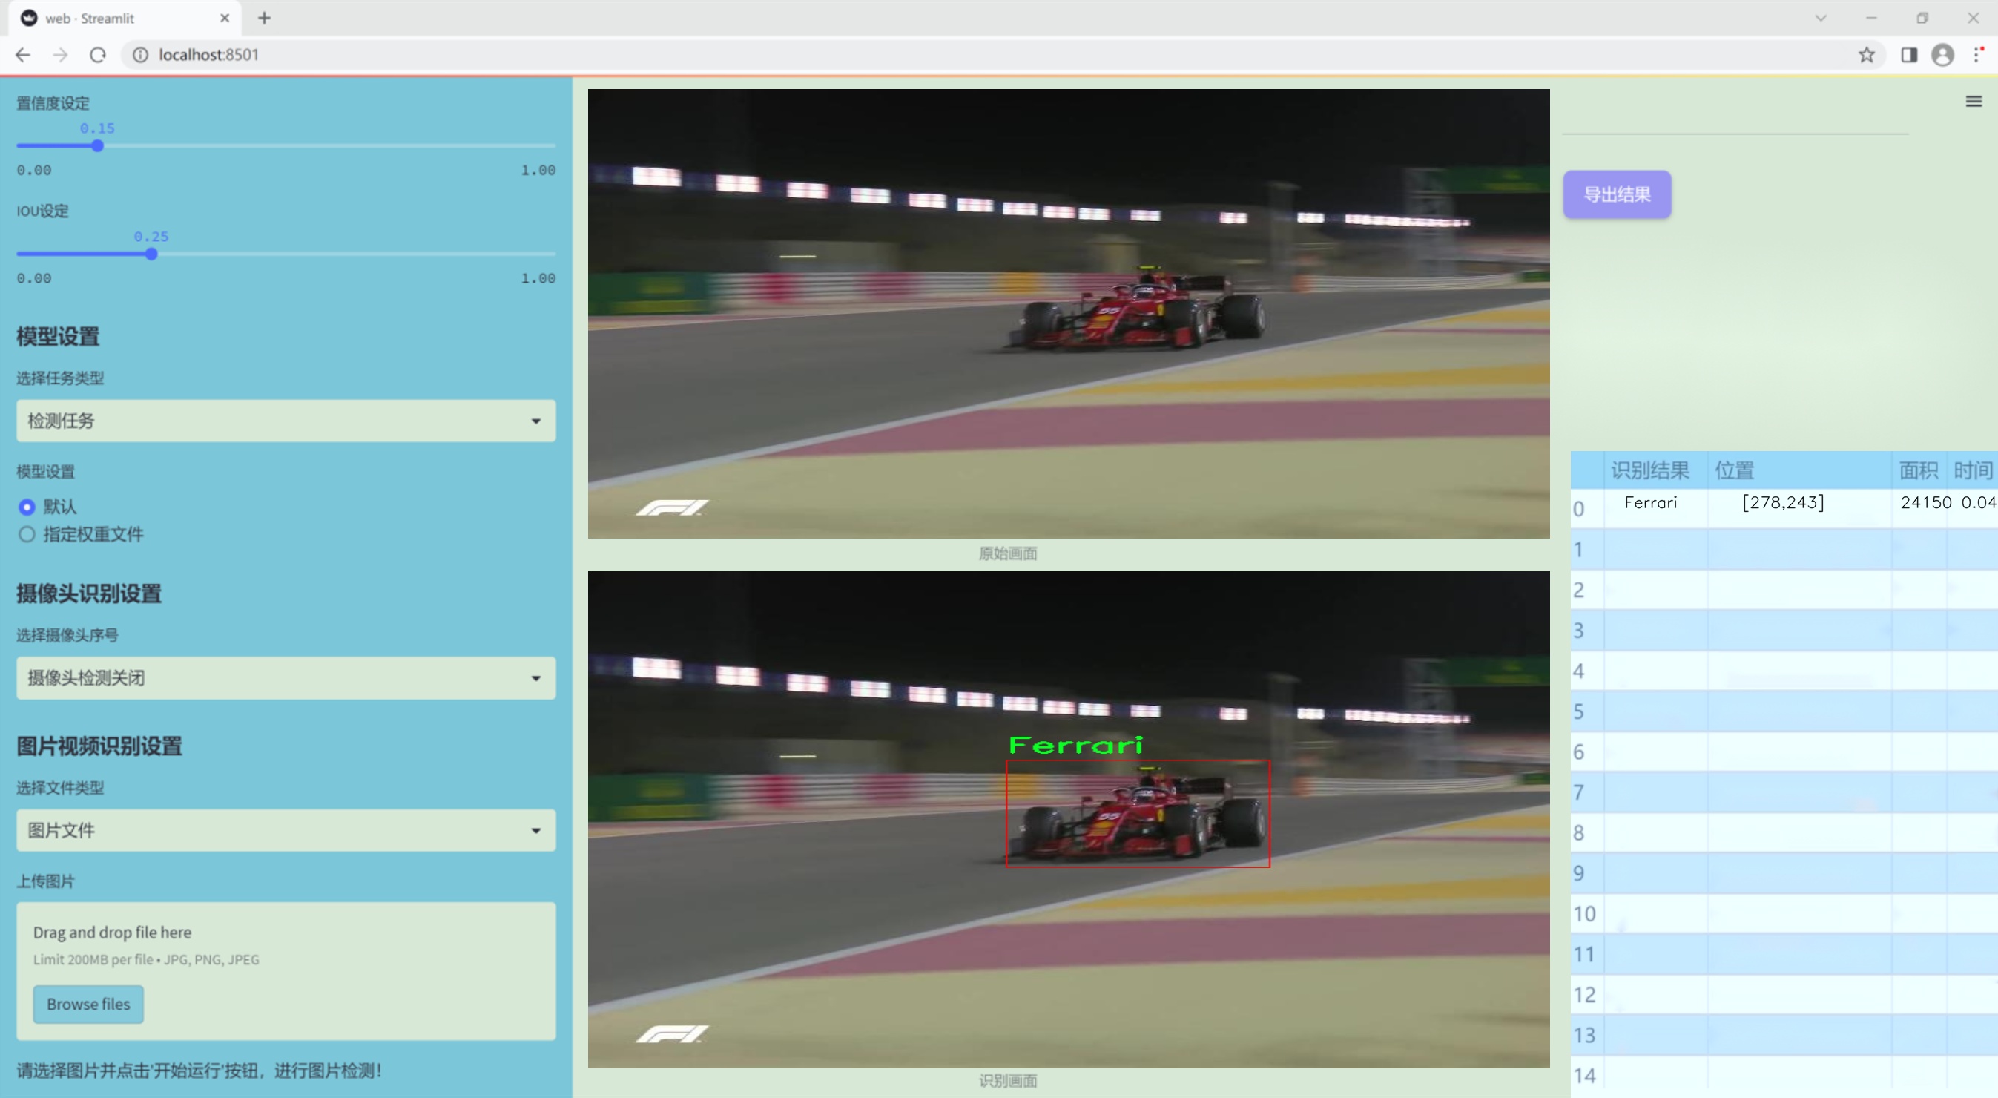Click the browser back arrow

click(x=23, y=55)
